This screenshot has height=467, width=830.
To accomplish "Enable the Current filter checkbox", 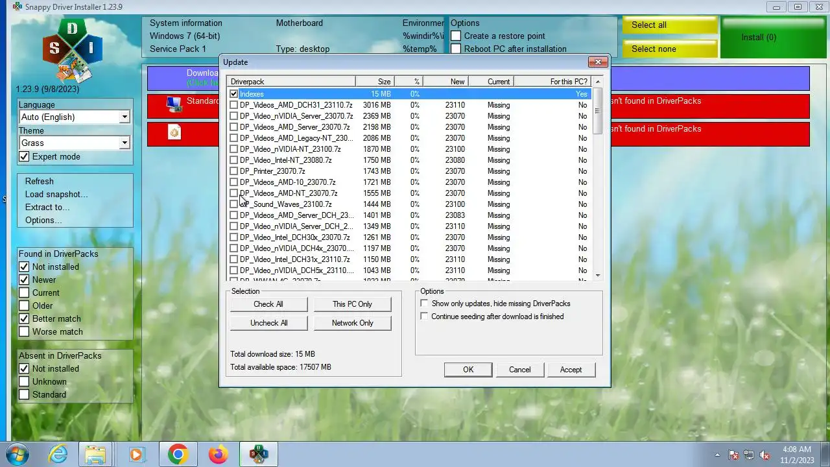I will [24, 293].
